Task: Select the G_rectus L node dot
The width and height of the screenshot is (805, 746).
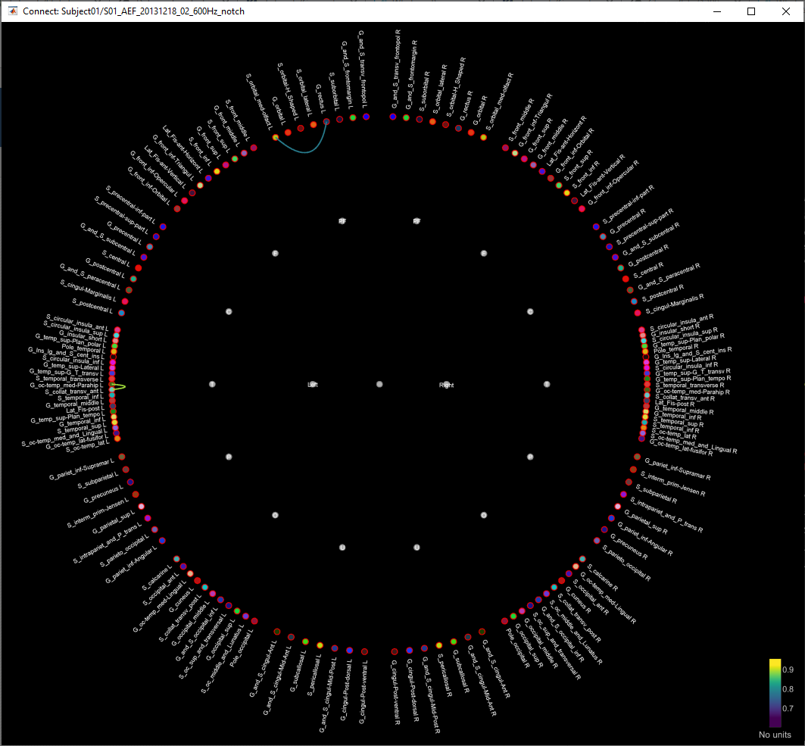Action: 326,121
